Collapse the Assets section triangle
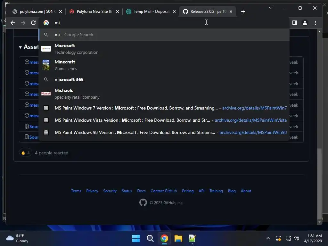Screen dimensions: 328x246 [20, 47]
